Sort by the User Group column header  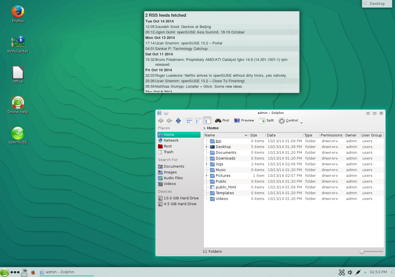click(x=372, y=135)
